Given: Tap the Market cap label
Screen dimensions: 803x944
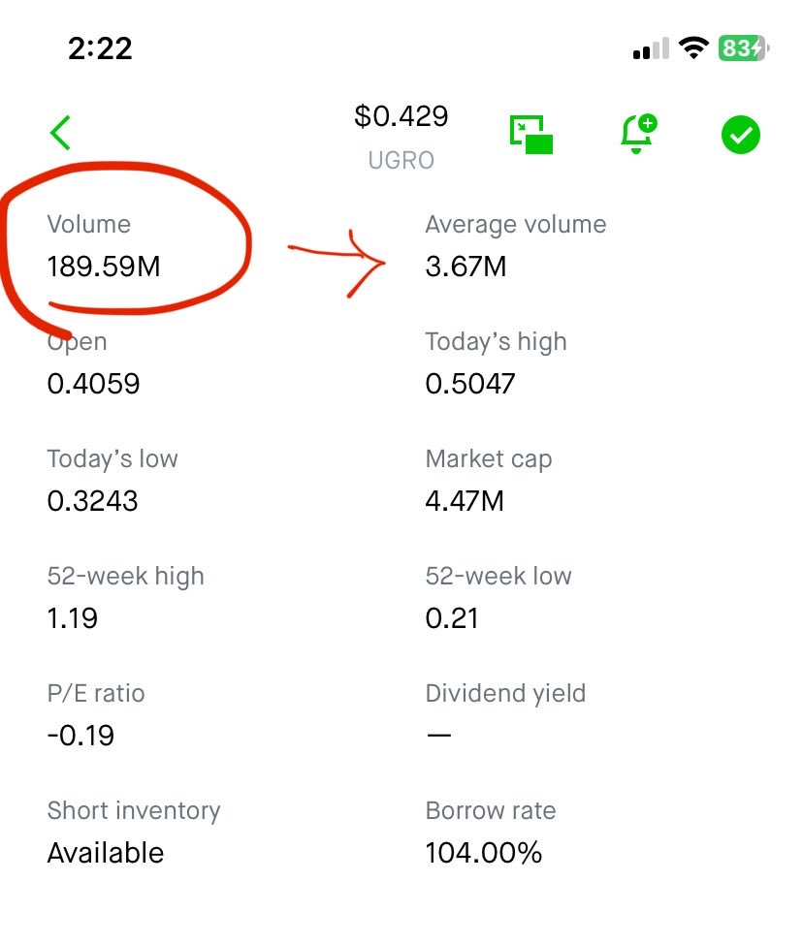Looking at the screenshot, I should (x=489, y=460).
